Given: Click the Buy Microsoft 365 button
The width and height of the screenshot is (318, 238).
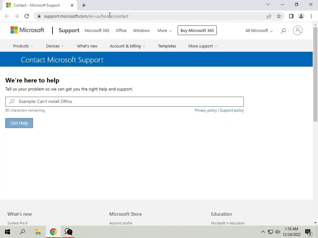Looking at the screenshot, I should click(x=197, y=30).
